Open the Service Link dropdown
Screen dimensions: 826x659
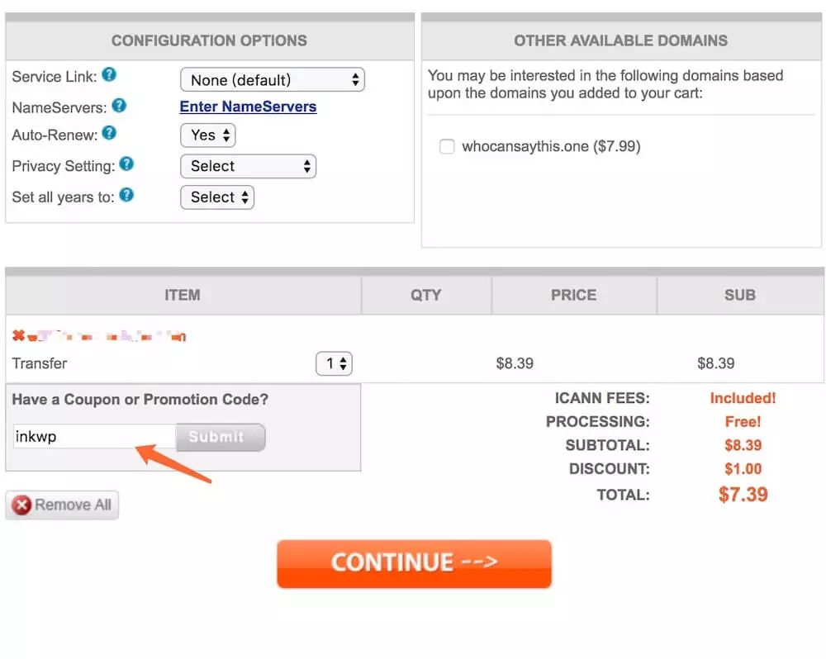click(272, 80)
